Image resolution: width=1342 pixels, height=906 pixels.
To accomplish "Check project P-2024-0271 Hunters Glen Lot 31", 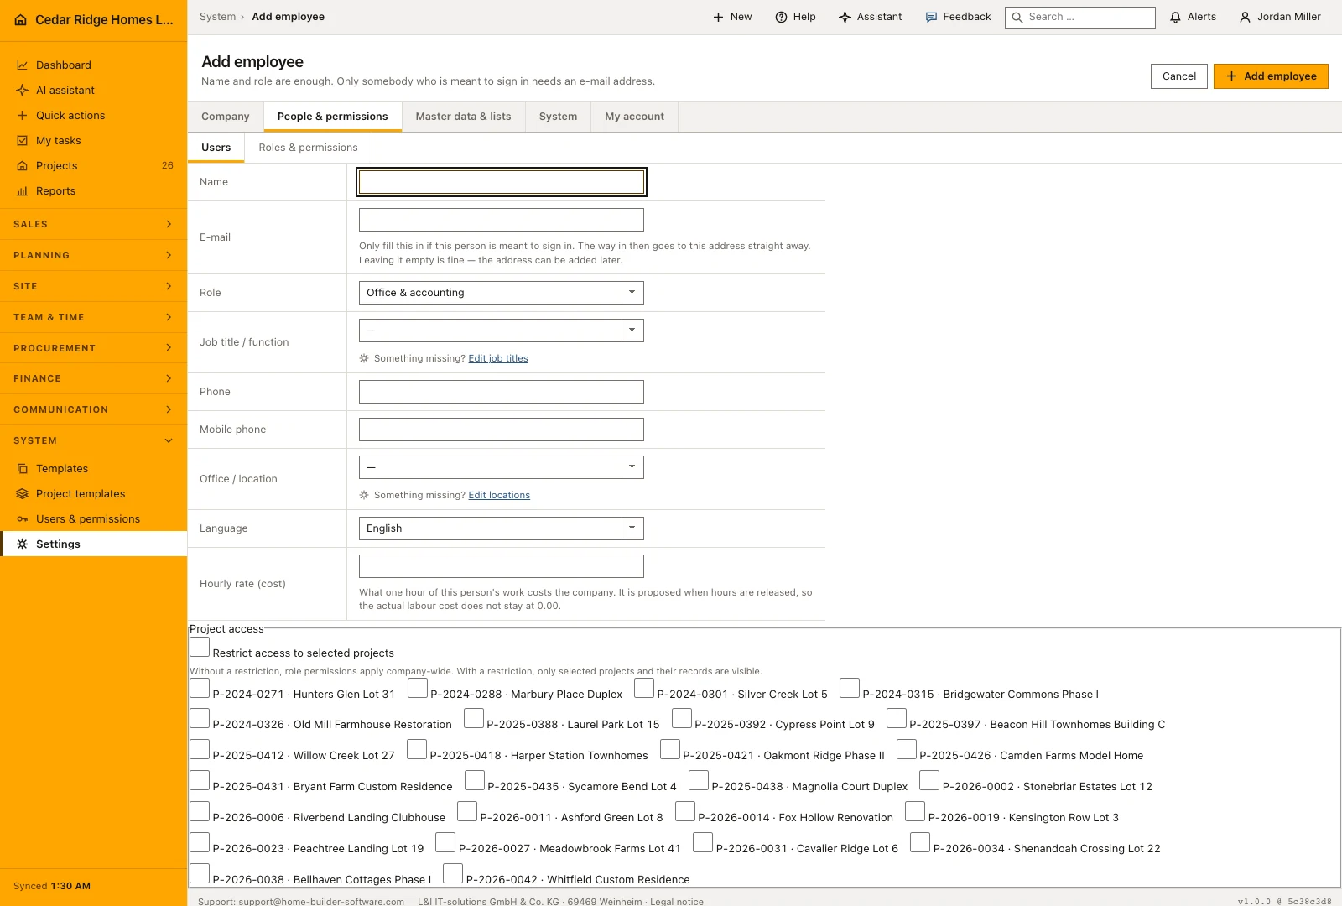I will point(200,688).
